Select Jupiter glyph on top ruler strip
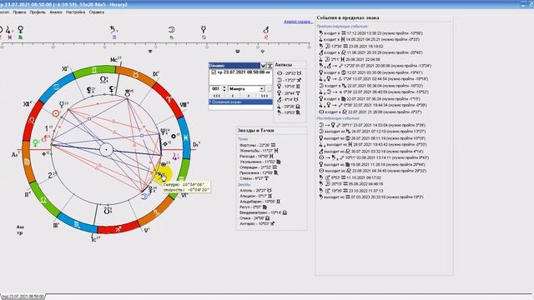 click(x=8, y=30)
